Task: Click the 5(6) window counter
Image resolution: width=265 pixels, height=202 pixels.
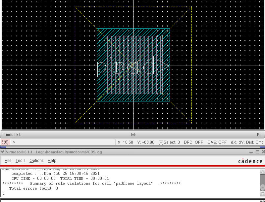Action: [5, 142]
